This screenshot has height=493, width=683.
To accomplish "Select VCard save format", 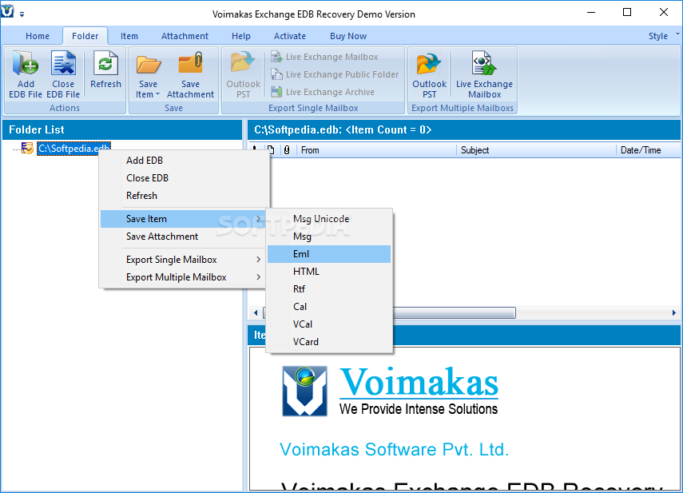I will pyautogui.click(x=329, y=342).
